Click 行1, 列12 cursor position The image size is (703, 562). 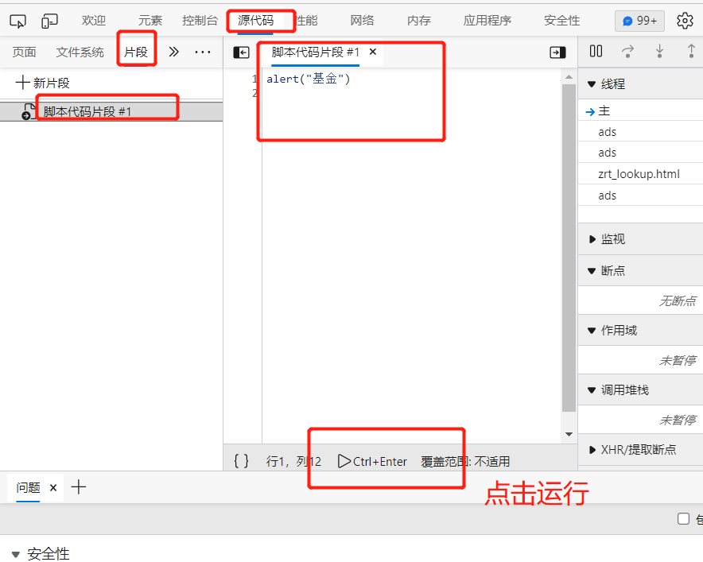click(293, 461)
